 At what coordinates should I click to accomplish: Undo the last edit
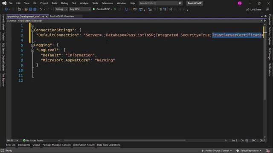pyautogui.click(x=41, y=9)
